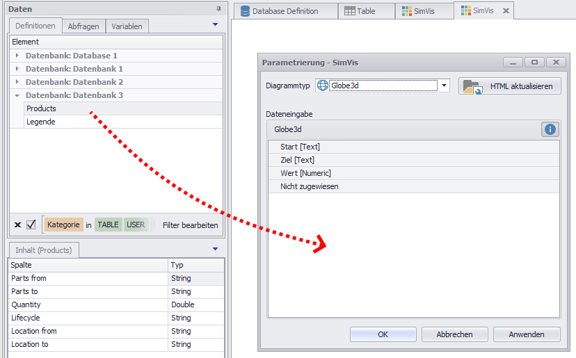Click the Spalte column header
The image size is (576, 358).
88,265
